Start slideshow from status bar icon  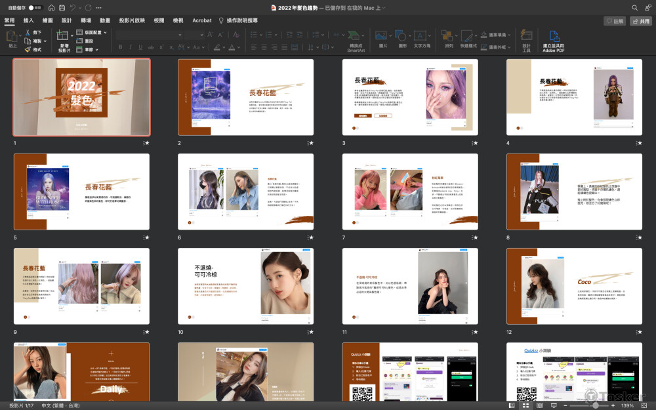(555, 405)
